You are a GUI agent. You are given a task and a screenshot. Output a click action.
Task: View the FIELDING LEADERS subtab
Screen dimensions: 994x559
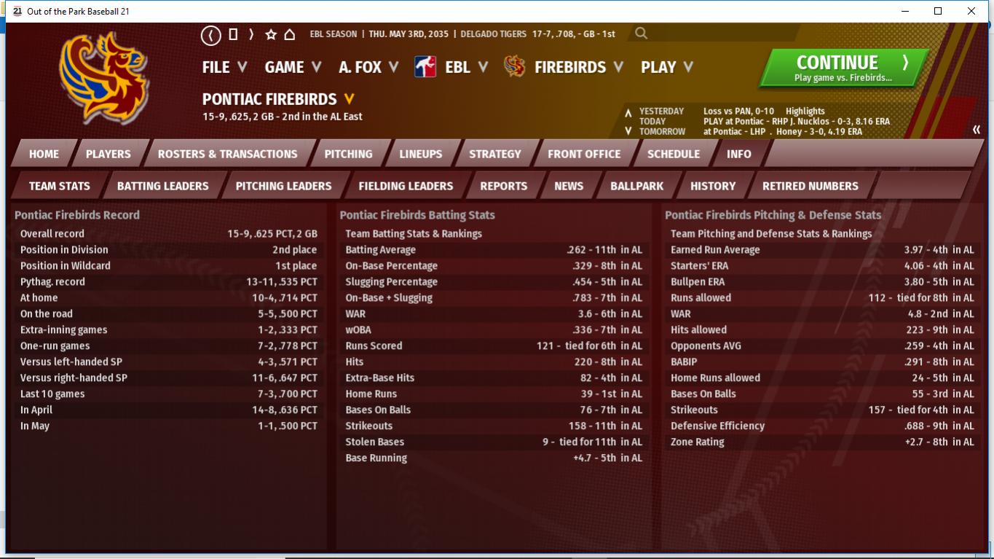tap(406, 186)
